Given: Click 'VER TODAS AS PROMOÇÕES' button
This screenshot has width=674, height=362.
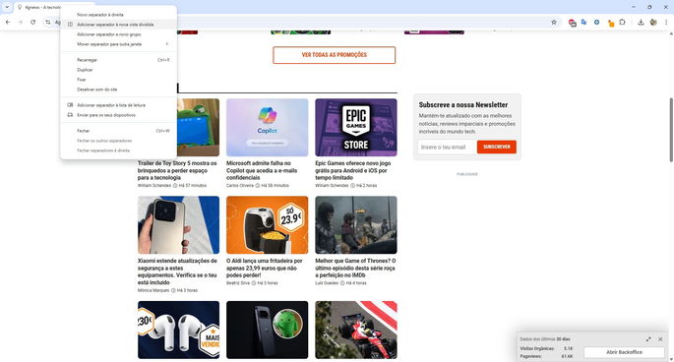Looking at the screenshot, I should click(334, 55).
